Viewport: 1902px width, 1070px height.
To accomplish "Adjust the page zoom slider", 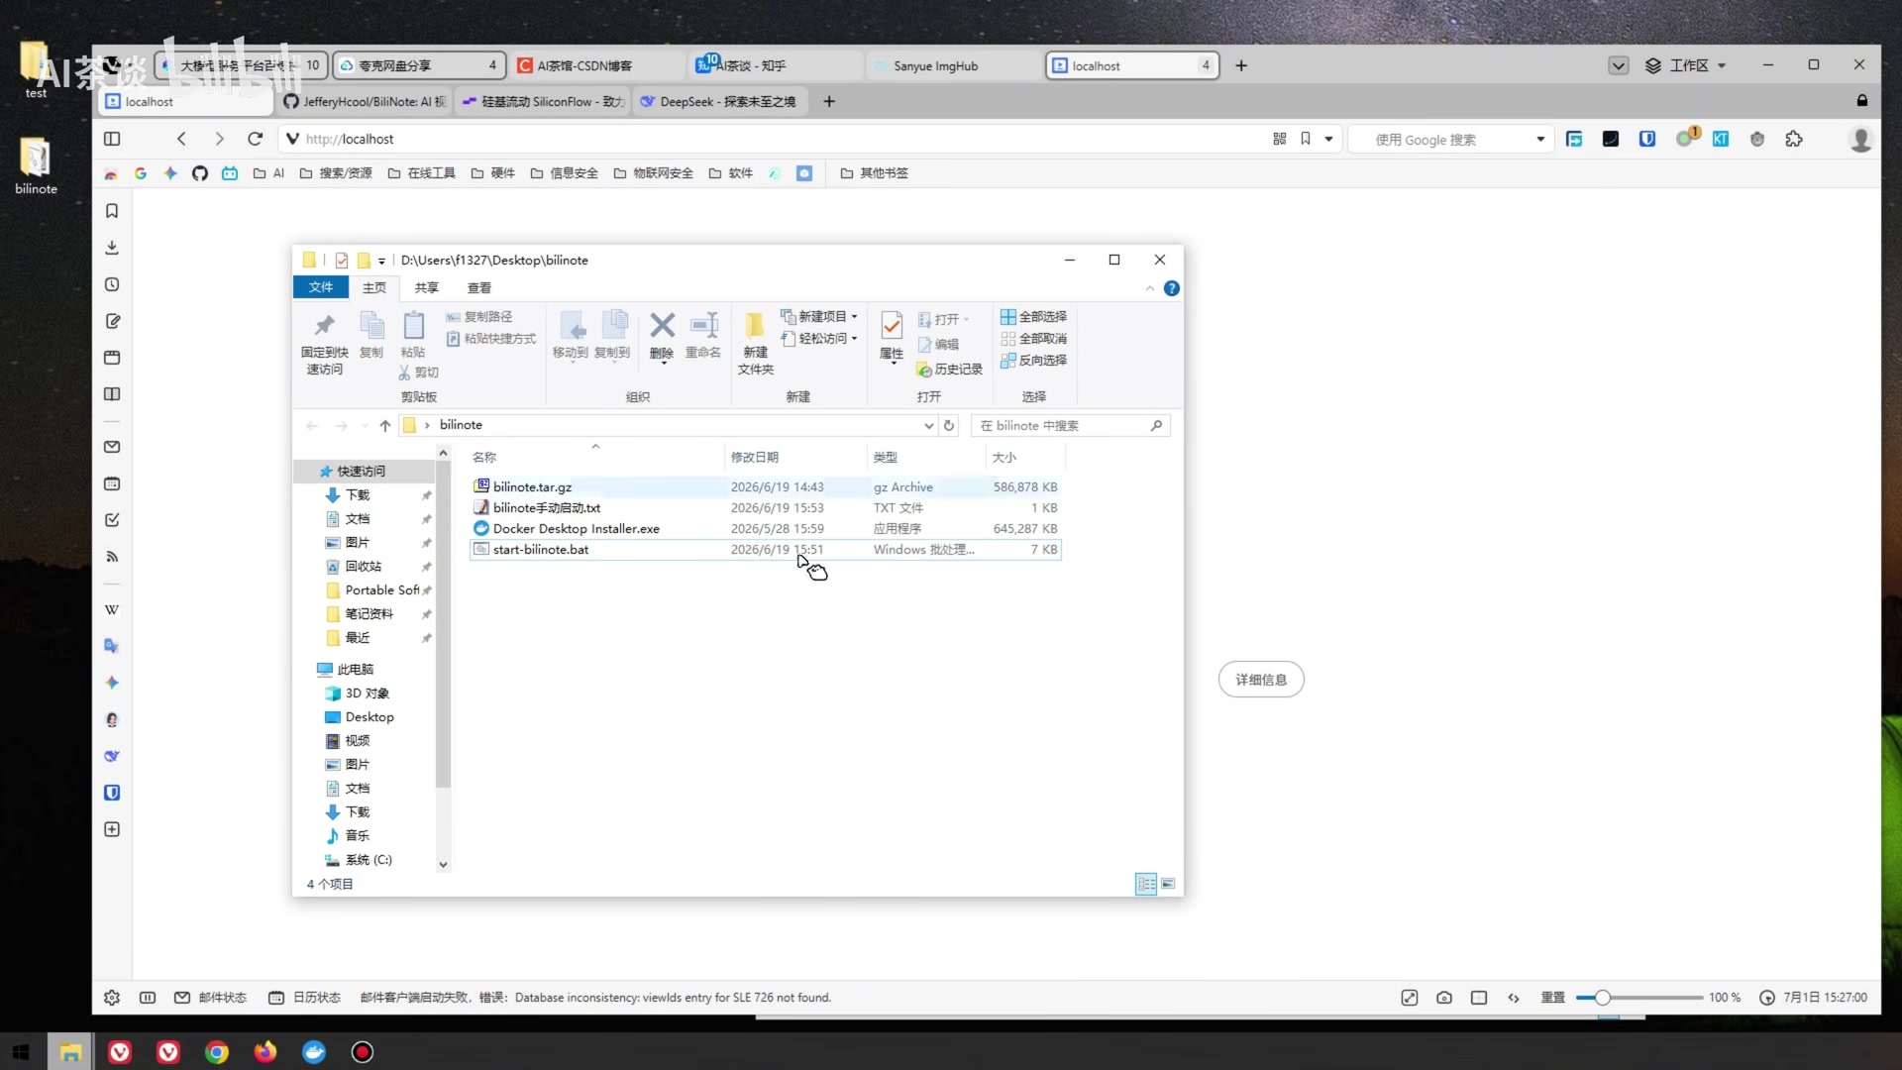I will coord(1639,998).
